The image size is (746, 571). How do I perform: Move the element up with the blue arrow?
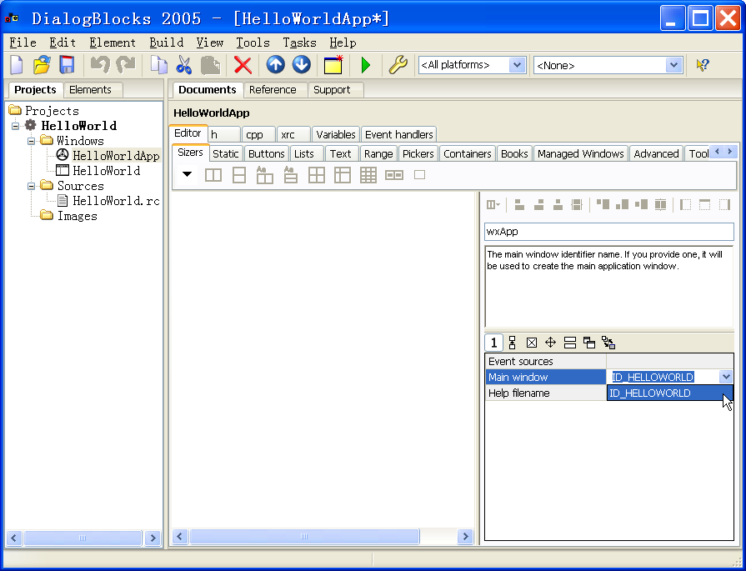click(x=275, y=65)
